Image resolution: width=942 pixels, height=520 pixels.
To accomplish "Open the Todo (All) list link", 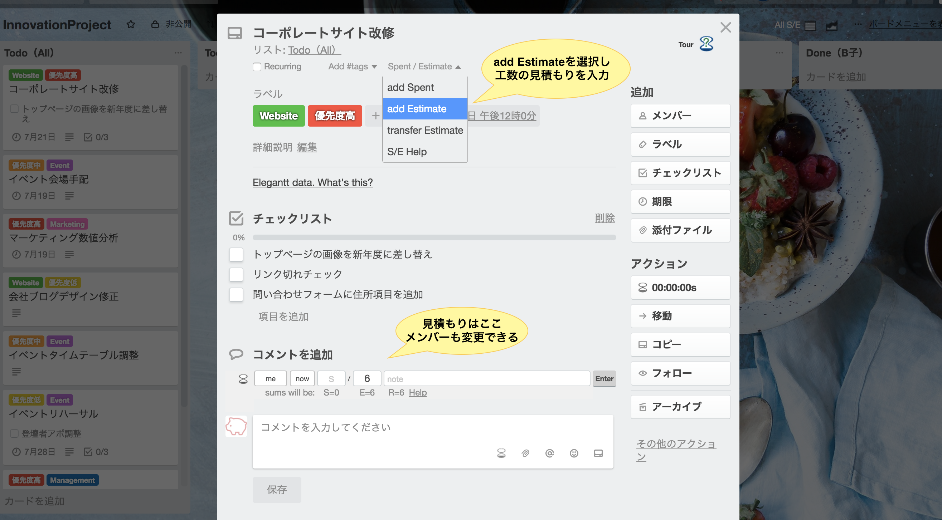I will (x=315, y=50).
